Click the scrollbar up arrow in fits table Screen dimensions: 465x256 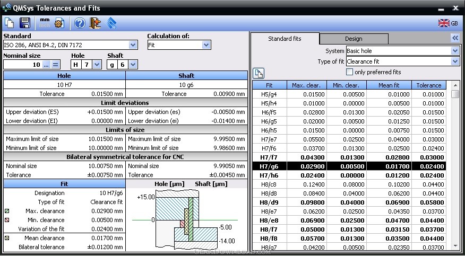455,85
